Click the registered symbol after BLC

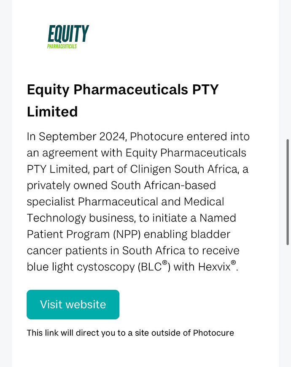click(164, 262)
